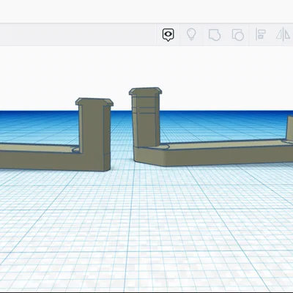Click the Mirror tool icon
Image resolution: width=293 pixels, height=293 pixels.
click(283, 34)
